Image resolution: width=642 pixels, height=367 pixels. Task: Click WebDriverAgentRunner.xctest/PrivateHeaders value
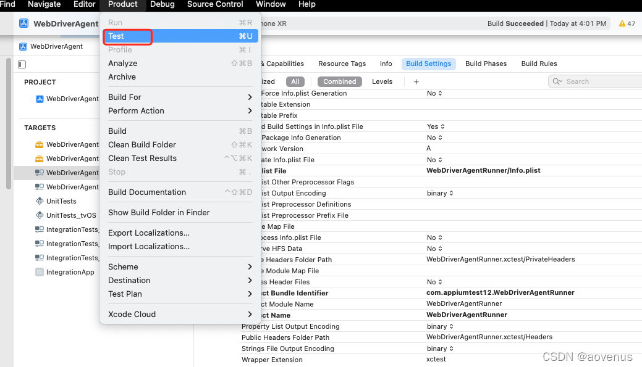click(x=501, y=260)
